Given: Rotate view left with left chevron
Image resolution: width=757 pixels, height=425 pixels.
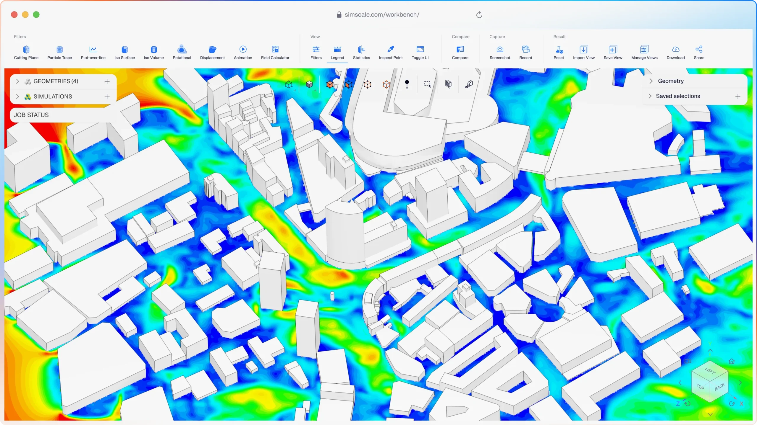Looking at the screenshot, I should pyautogui.click(x=680, y=382).
